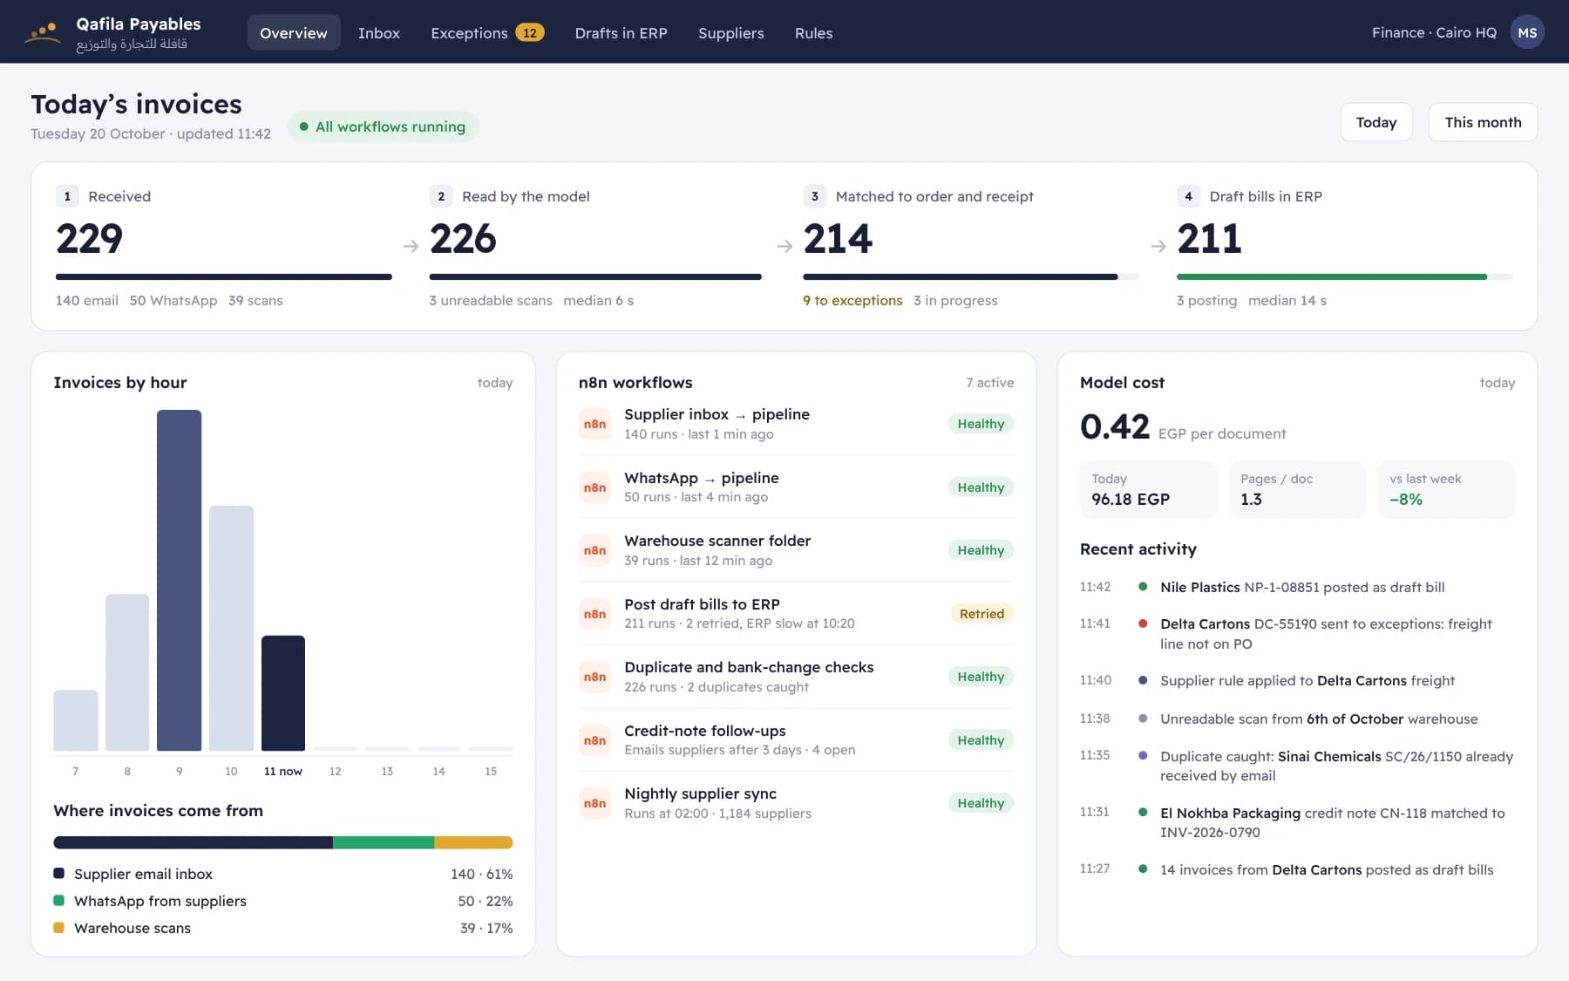Click the 10 o'clock bar in chart
This screenshot has height=981, width=1569.
[231, 628]
